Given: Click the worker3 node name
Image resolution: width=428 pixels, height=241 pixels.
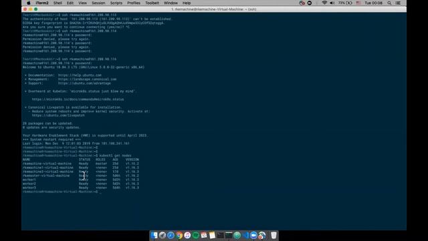Looking at the screenshot, I should click(29, 187).
